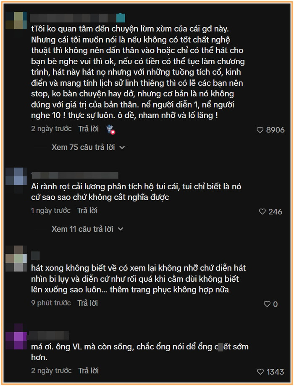Open the second commenter's blue avatar
The image size is (294, 386).
point(16,176)
